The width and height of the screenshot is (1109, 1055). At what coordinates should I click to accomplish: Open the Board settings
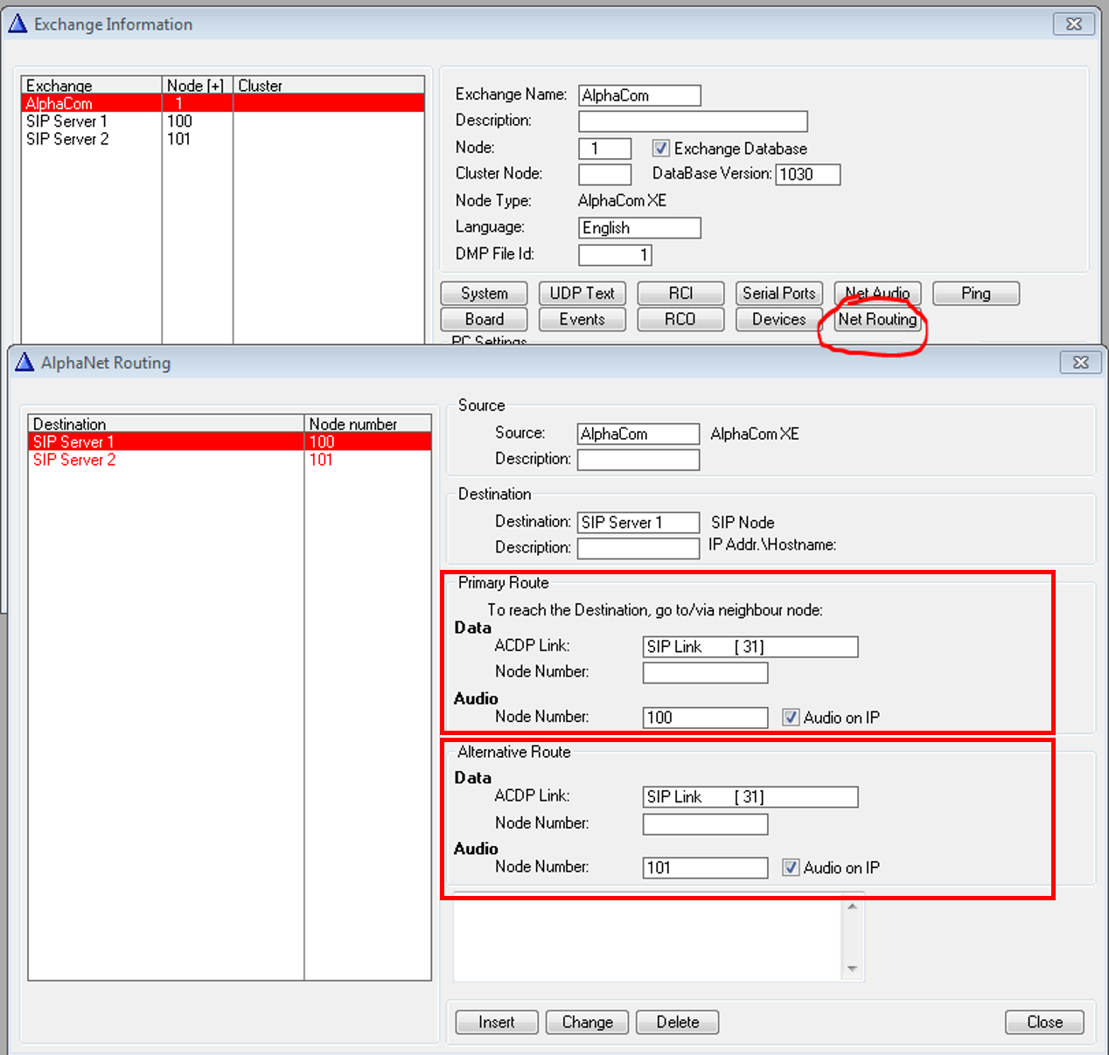pos(484,320)
